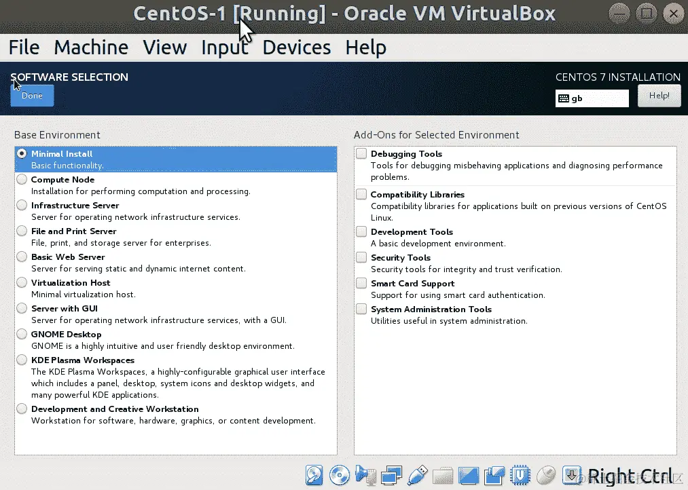
Task: Click the Right Ctrl host key label
Action: click(x=630, y=476)
